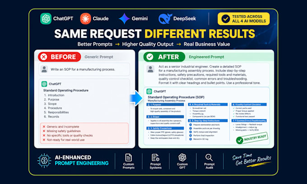The image size is (307, 184).
Task: Click the green ChatGPT logo in header
Action: click(x=46, y=18)
